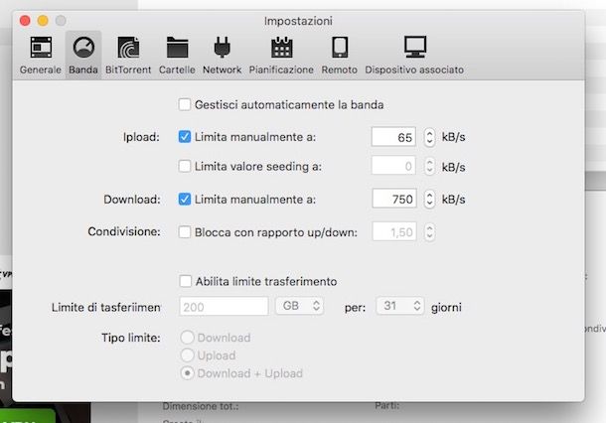
Task: Open the Cartelle folder icon
Action: (177, 48)
